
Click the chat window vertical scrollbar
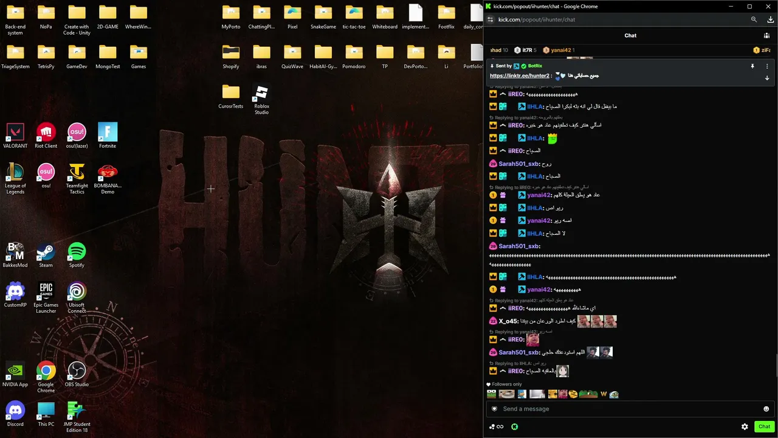point(776,365)
